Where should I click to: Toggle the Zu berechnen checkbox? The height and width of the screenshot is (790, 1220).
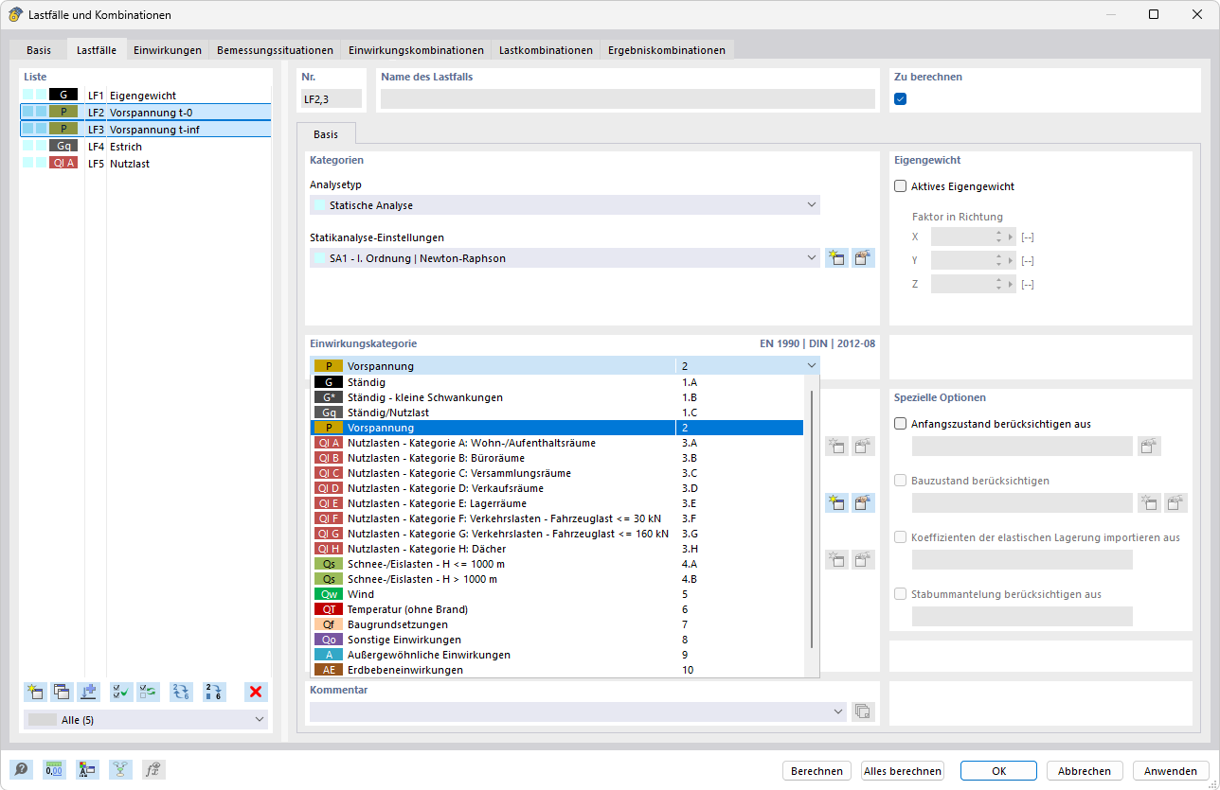point(901,98)
